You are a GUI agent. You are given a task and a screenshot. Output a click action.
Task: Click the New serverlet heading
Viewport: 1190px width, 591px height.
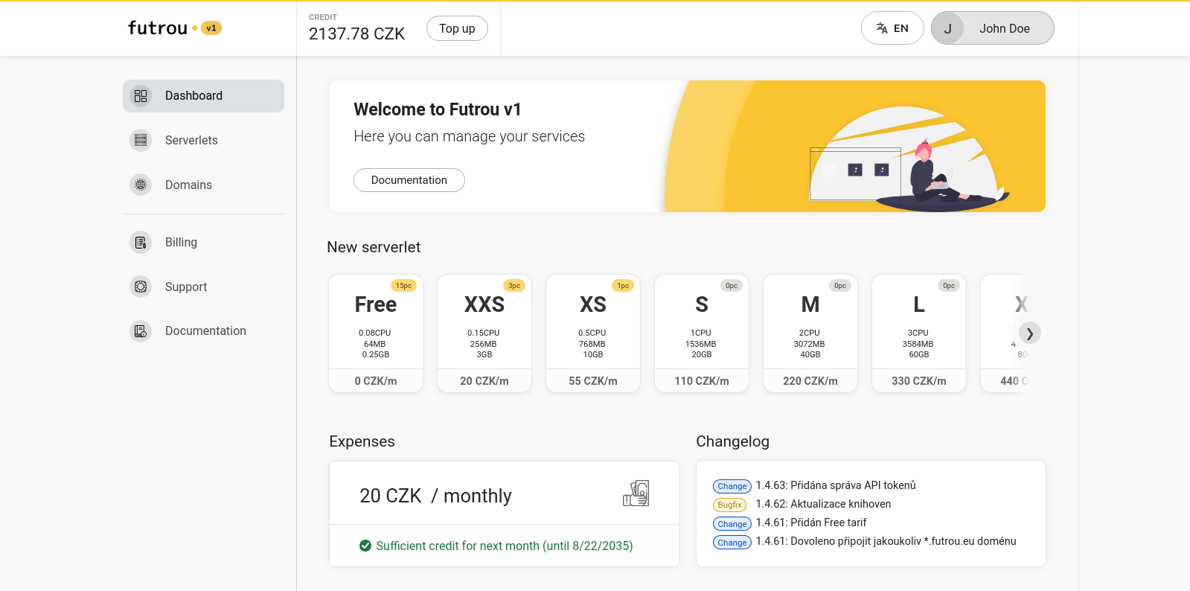pyautogui.click(x=374, y=247)
